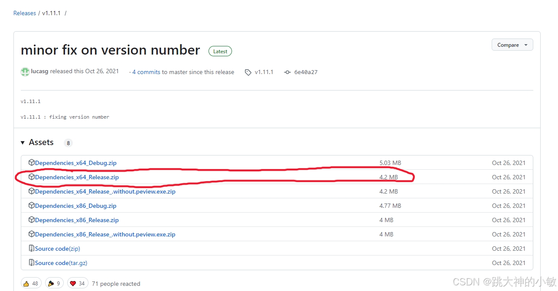Click the tag icon beside v1.11.1
The width and height of the screenshot is (558, 291).
(x=248, y=72)
